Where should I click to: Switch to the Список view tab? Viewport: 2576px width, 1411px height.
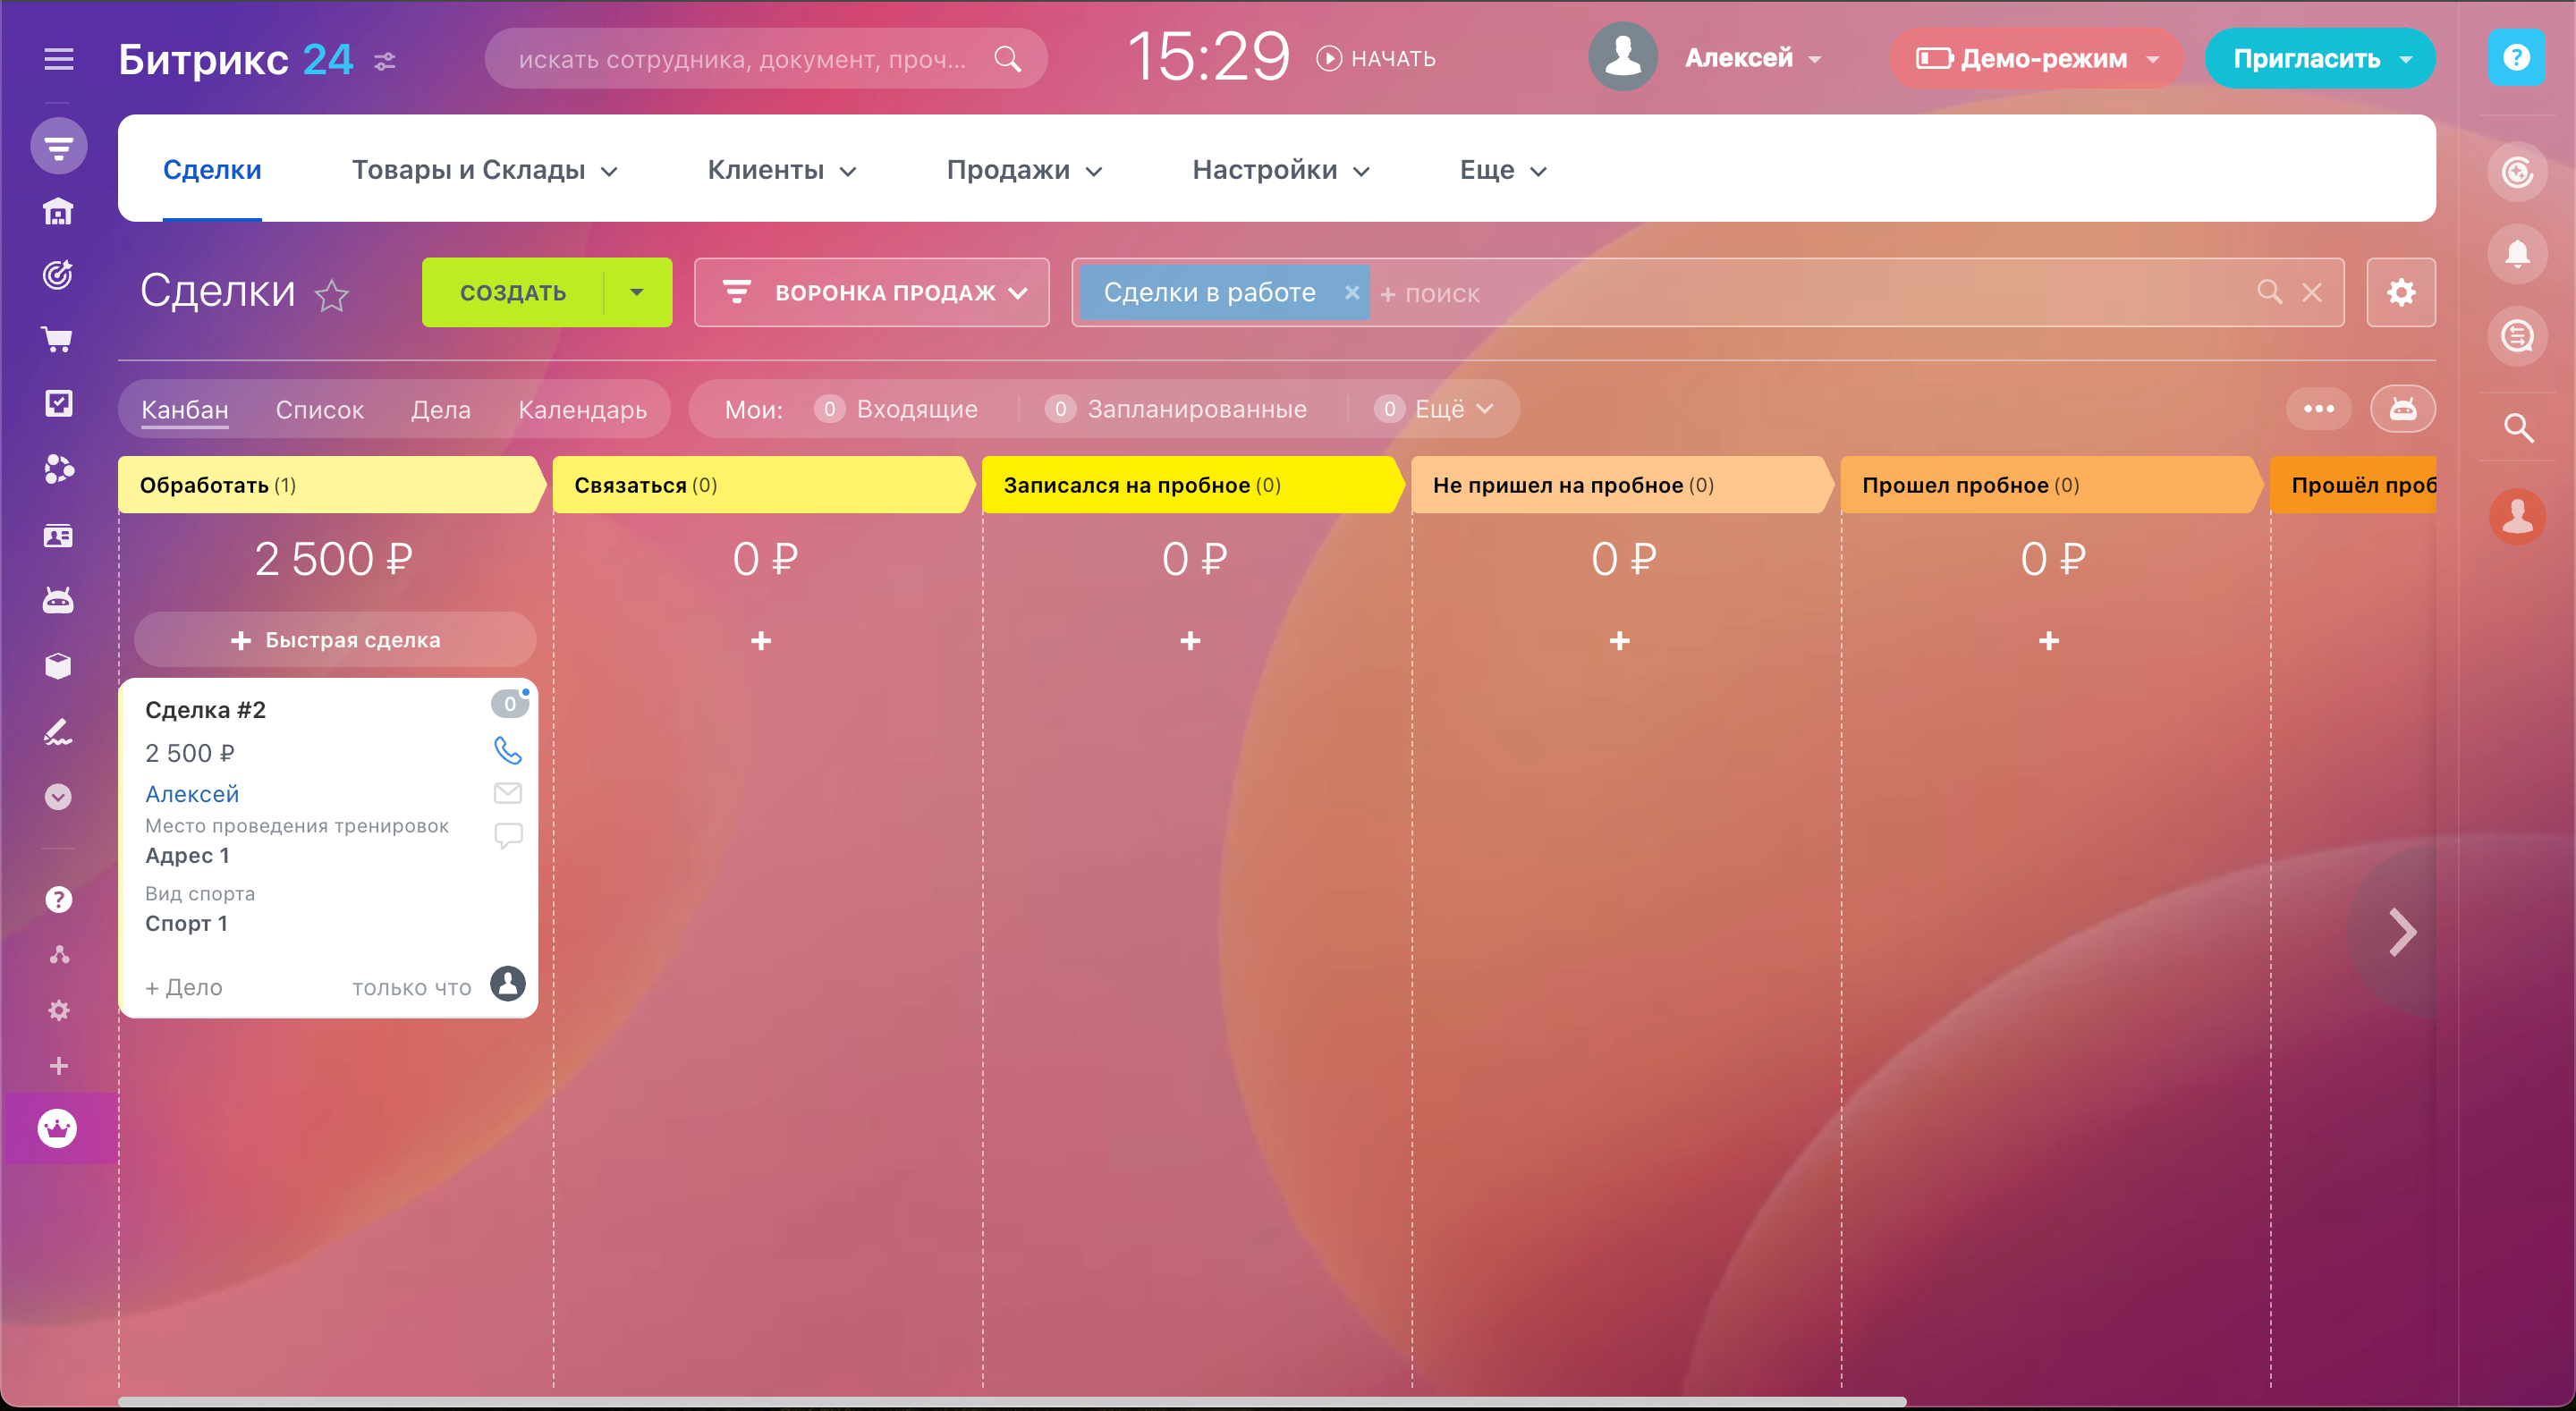319,409
